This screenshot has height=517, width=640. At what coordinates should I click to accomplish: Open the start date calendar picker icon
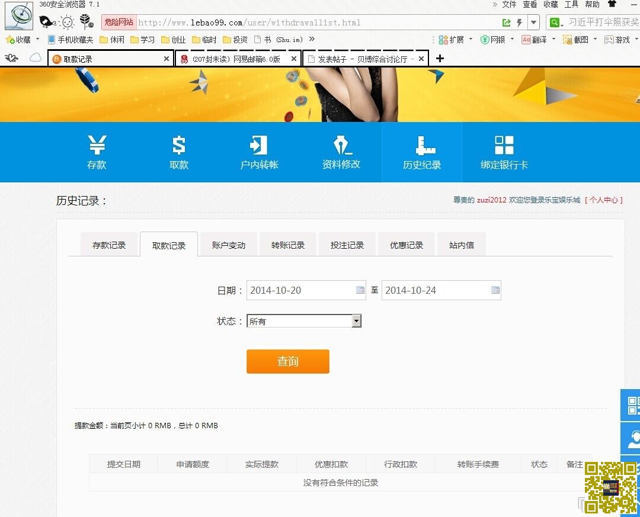point(360,290)
